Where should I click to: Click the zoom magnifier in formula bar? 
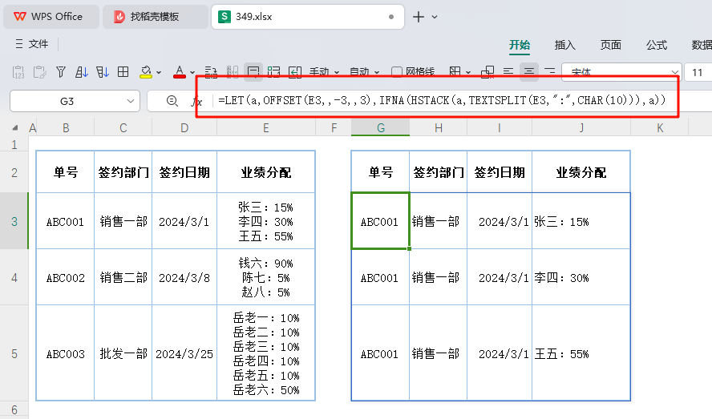172,101
